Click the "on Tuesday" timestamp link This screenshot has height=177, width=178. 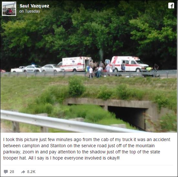30,11
